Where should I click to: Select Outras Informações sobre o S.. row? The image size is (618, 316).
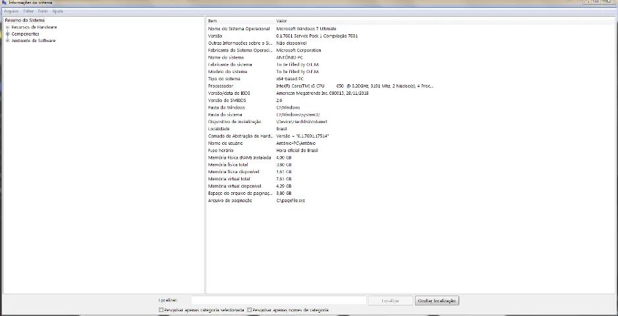pyautogui.click(x=322, y=43)
